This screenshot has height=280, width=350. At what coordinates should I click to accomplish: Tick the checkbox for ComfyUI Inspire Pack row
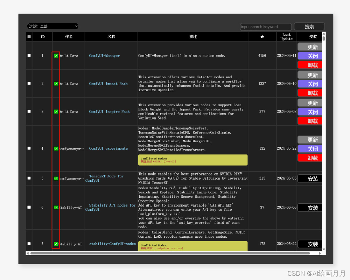(x=29, y=111)
